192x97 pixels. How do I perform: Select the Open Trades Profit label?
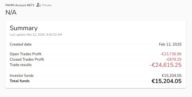(x=26, y=54)
